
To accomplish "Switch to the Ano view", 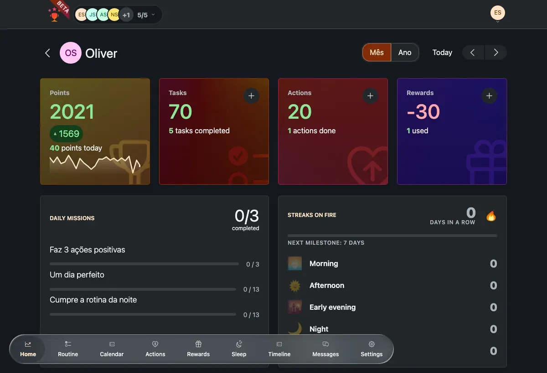I will click(x=405, y=52).
